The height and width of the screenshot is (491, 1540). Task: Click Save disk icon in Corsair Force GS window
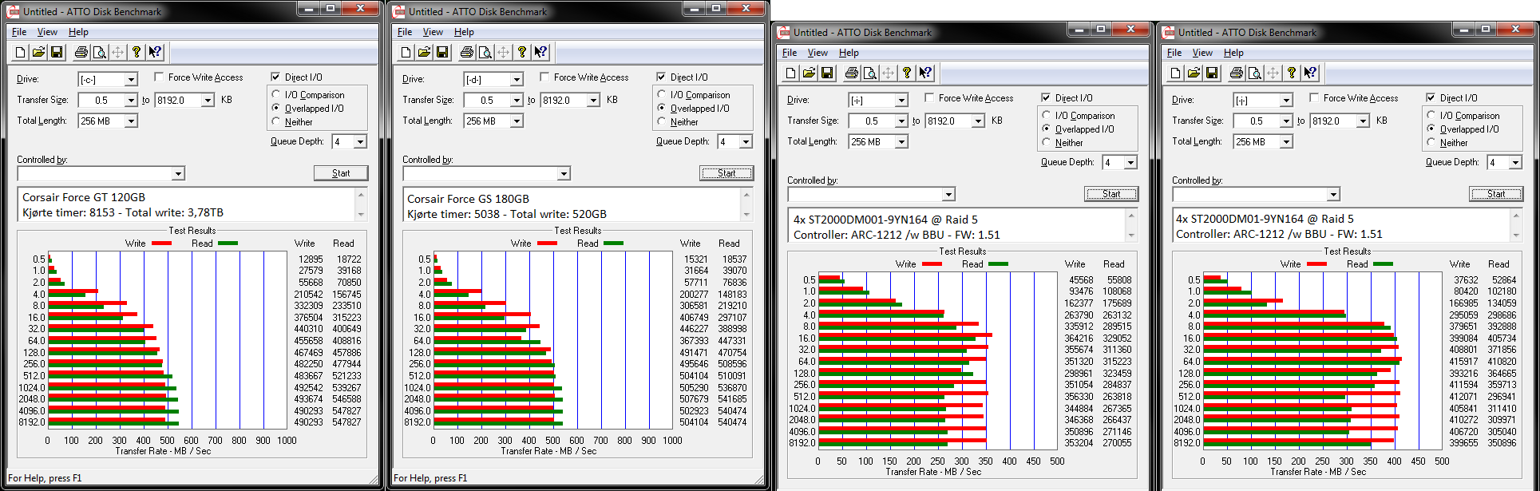click(x=442, y=53)
